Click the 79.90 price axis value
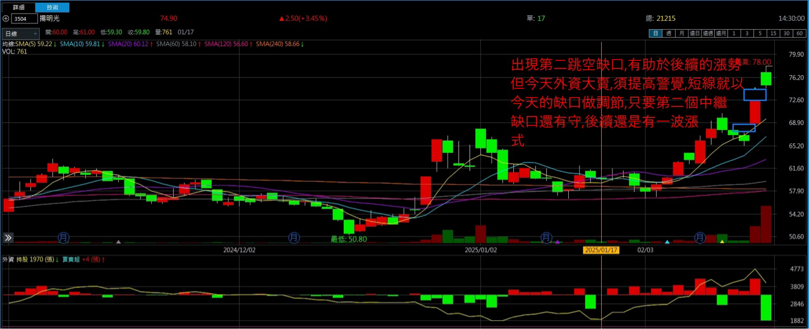The width and height of the screenshot is (809, 329). pyautogui.click(x=796, y=54)
